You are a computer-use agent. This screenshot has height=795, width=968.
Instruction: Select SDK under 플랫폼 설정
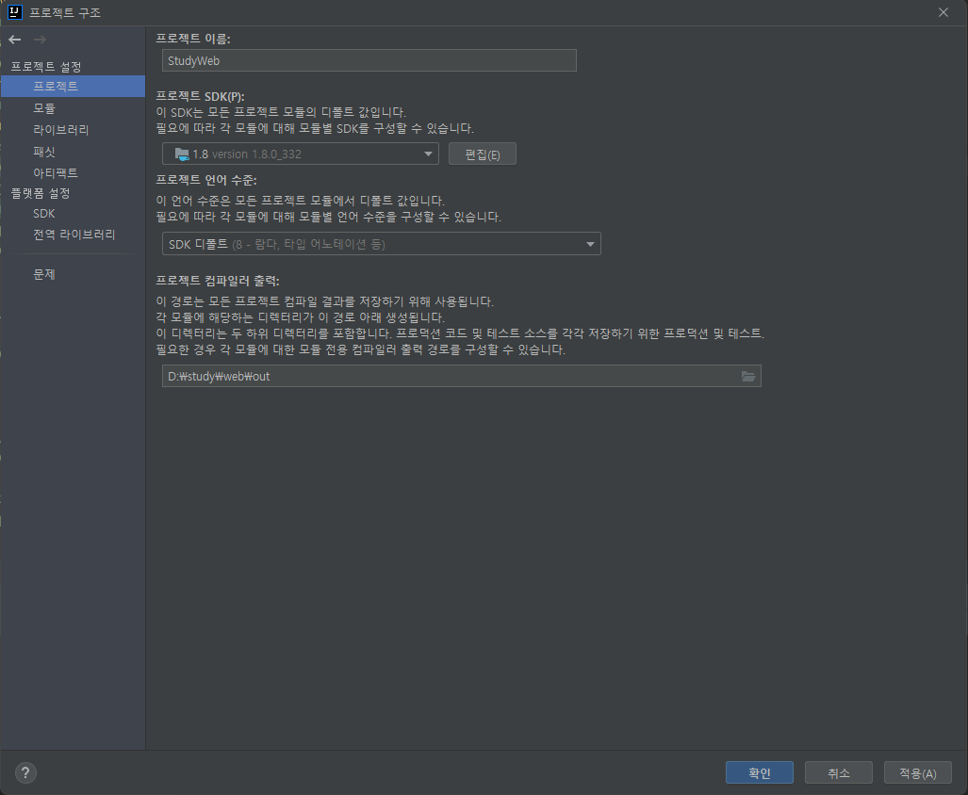click(44, 214)
